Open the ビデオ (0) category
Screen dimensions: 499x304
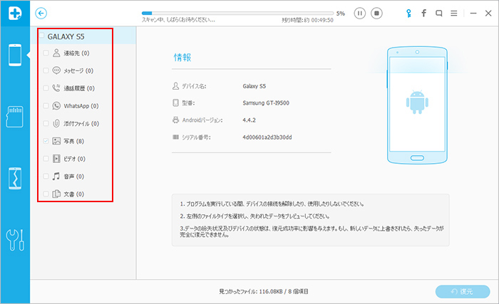coord(74,159)
